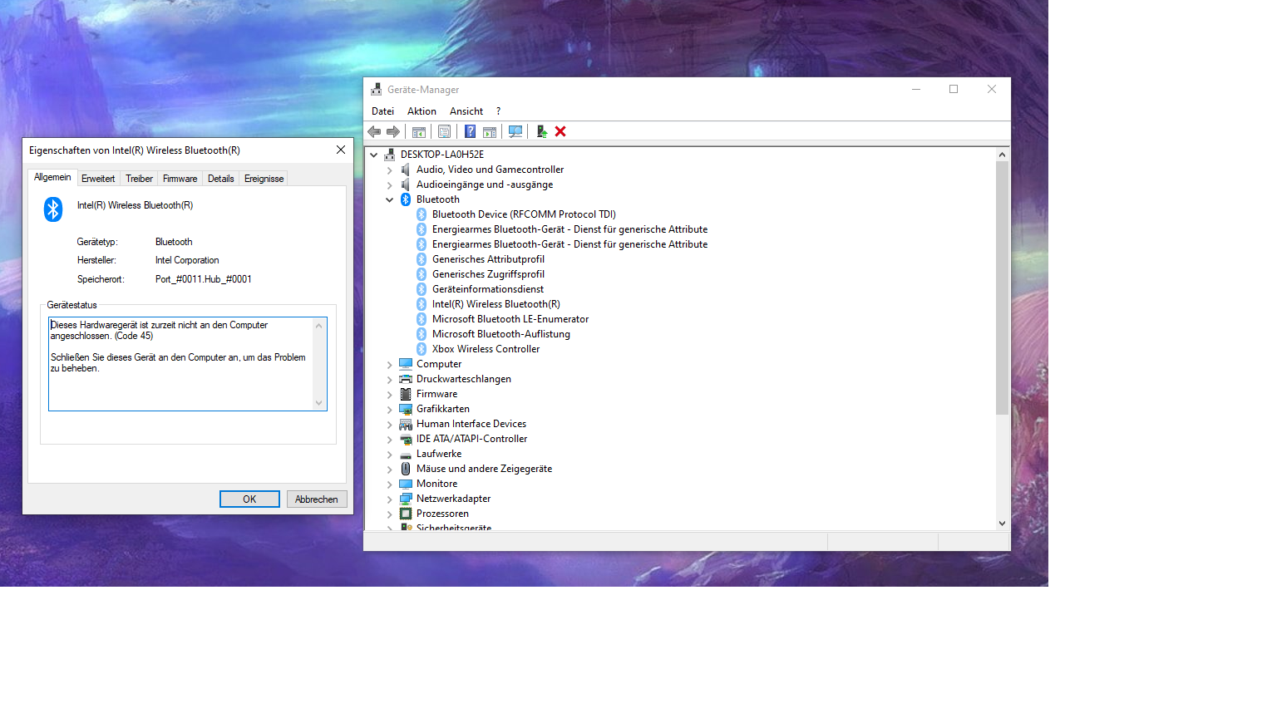Click the red X uninstall device icon

[560, 131]
